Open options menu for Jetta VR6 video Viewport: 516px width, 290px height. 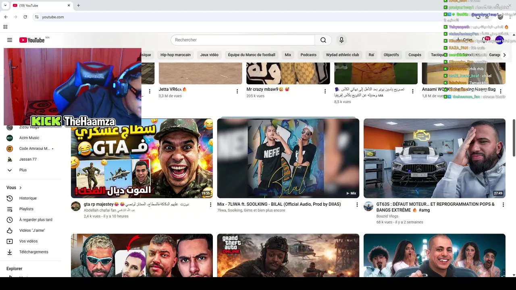pyautogui.click(x=237, y=91)
